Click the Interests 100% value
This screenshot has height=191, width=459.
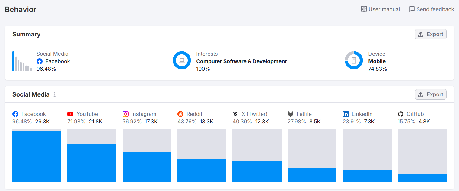(203, 69)
